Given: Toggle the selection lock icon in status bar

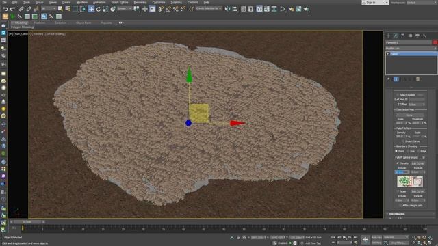Looking at the screenshot, I should pyautogui.click(x=238, y=238).
